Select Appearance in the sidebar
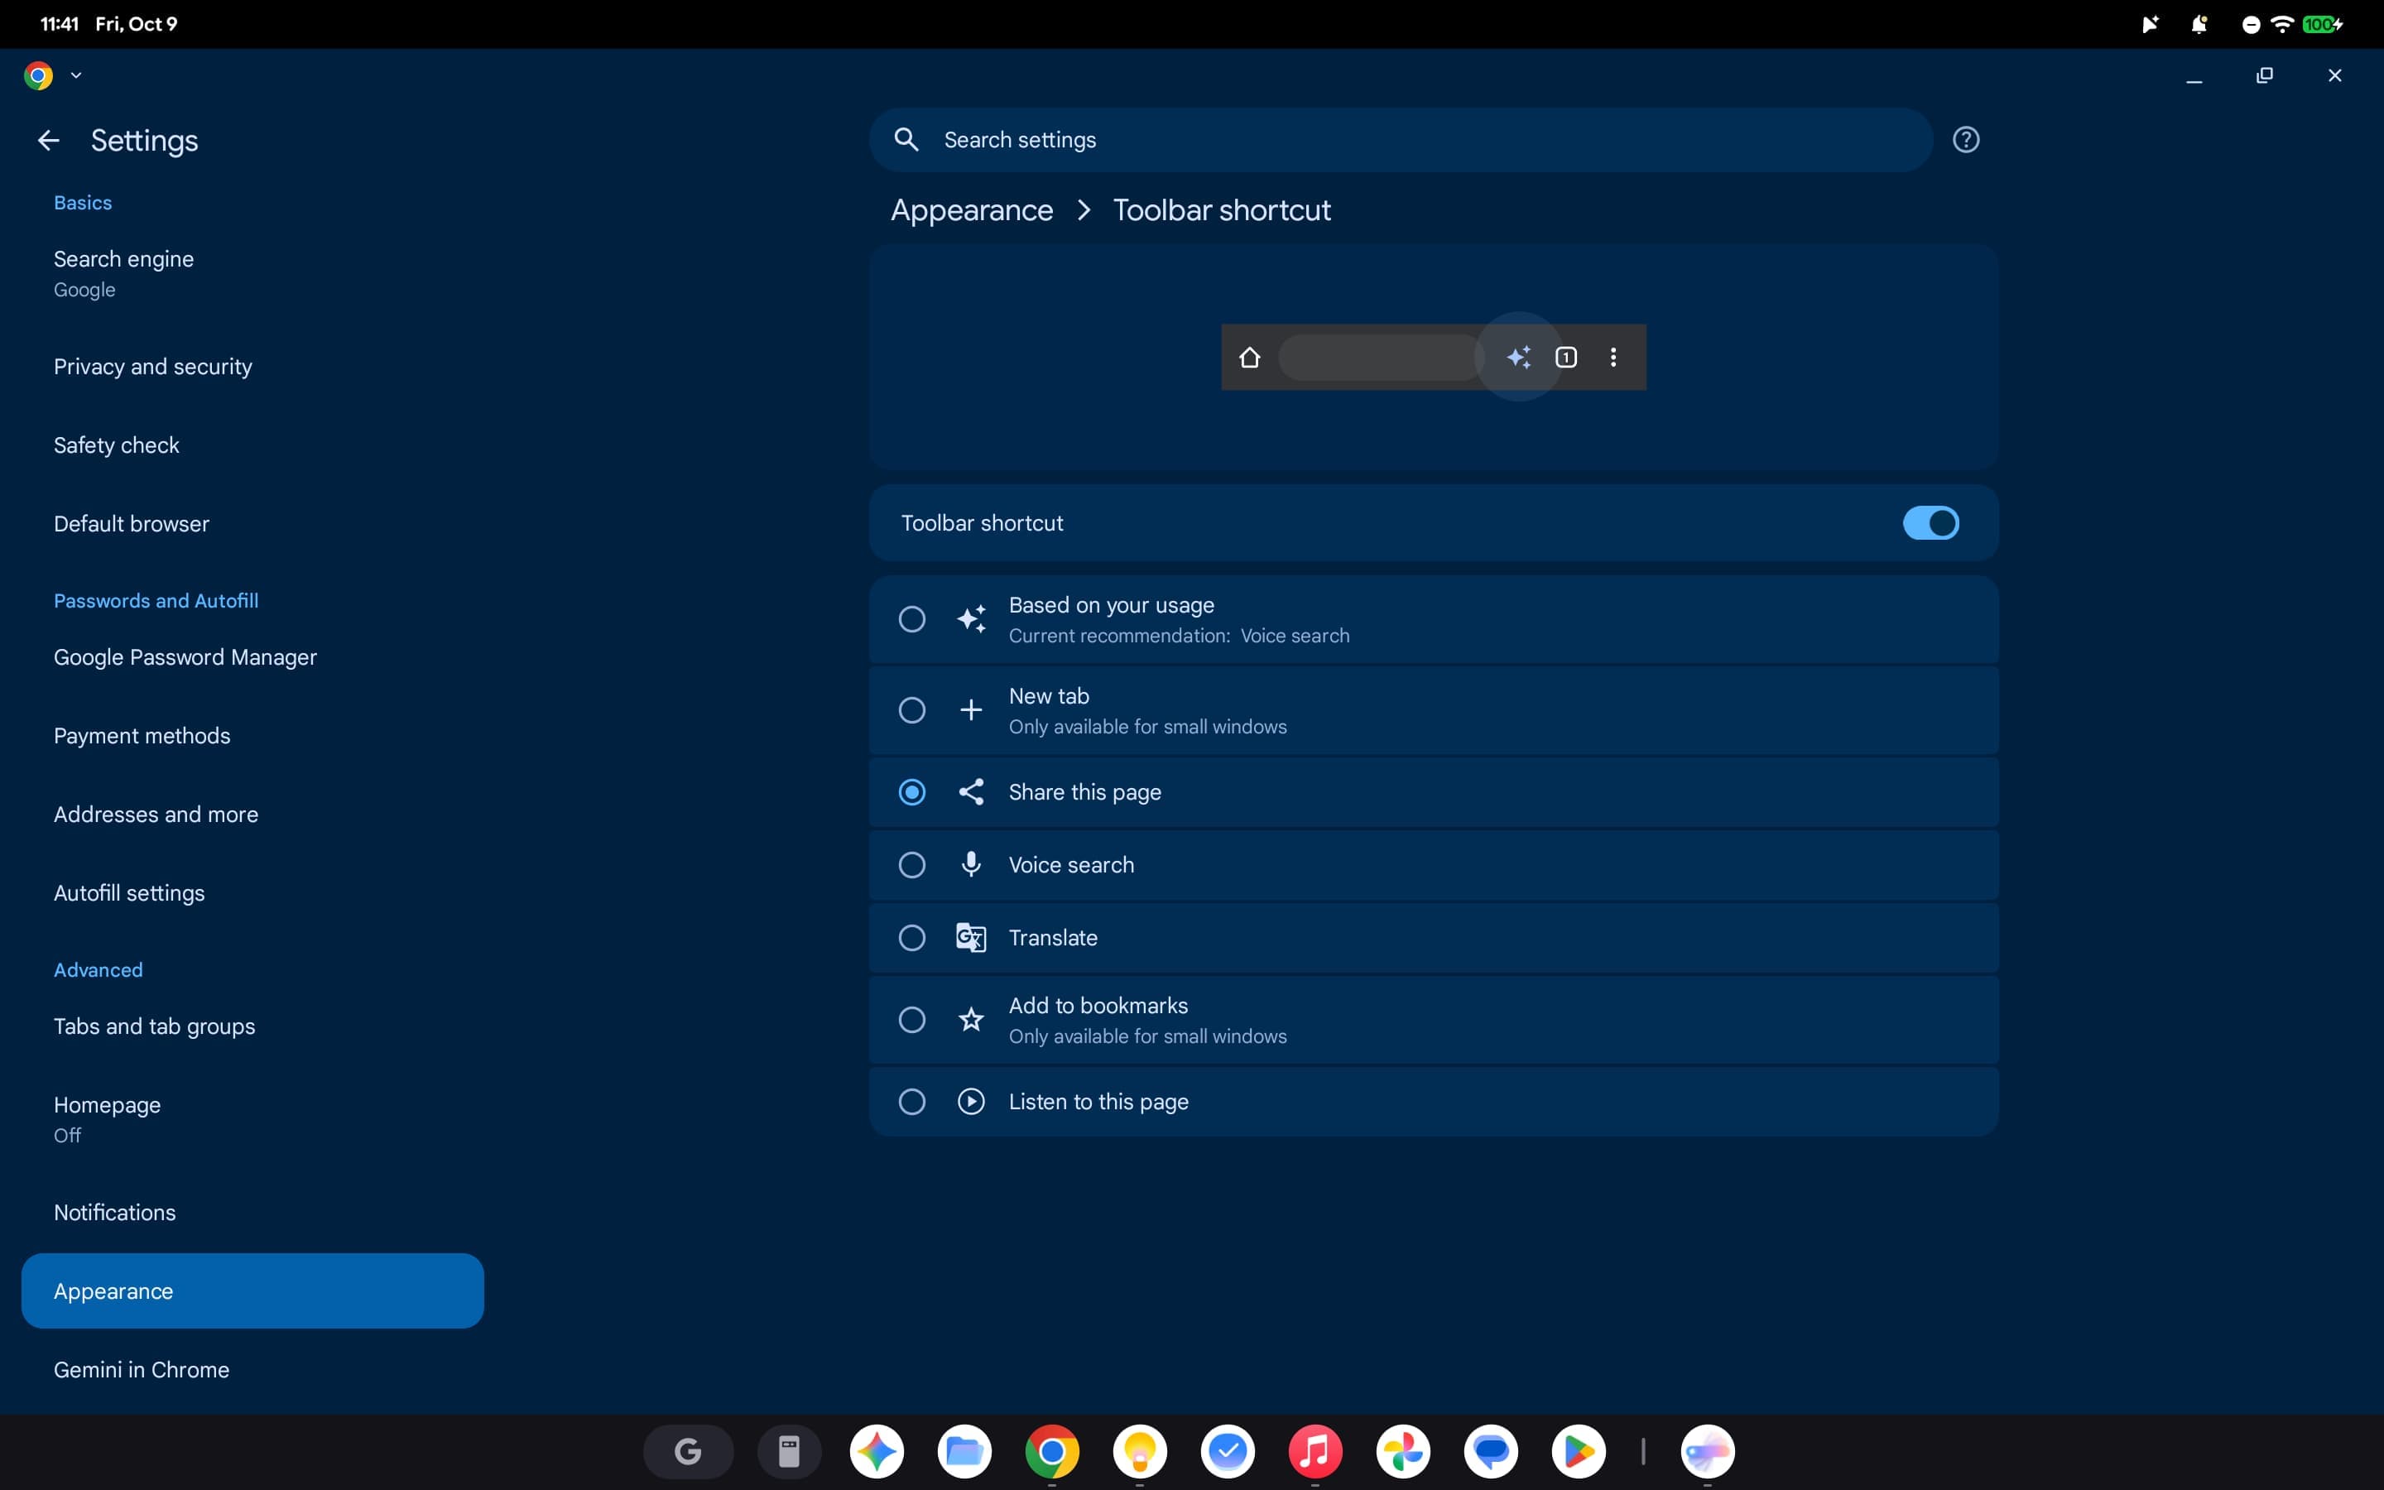This screenshot has width=2384, height=1490. (252, 1291)
